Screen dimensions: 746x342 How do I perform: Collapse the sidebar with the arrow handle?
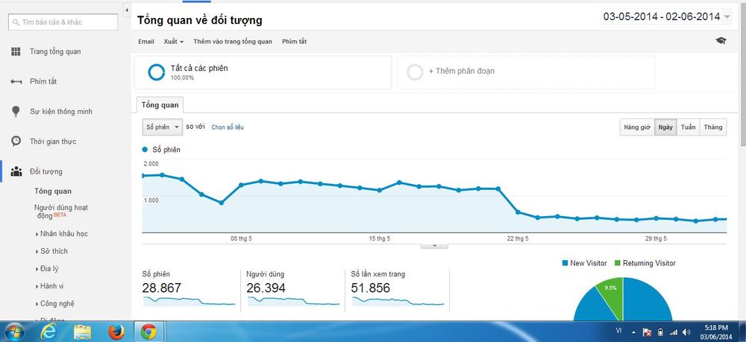tap(127, 10)
